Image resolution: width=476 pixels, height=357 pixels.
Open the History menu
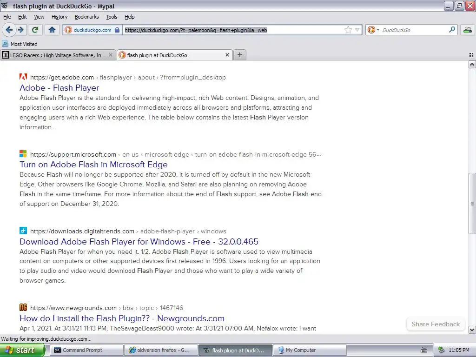pyautogui.click(x=59, y=17)
